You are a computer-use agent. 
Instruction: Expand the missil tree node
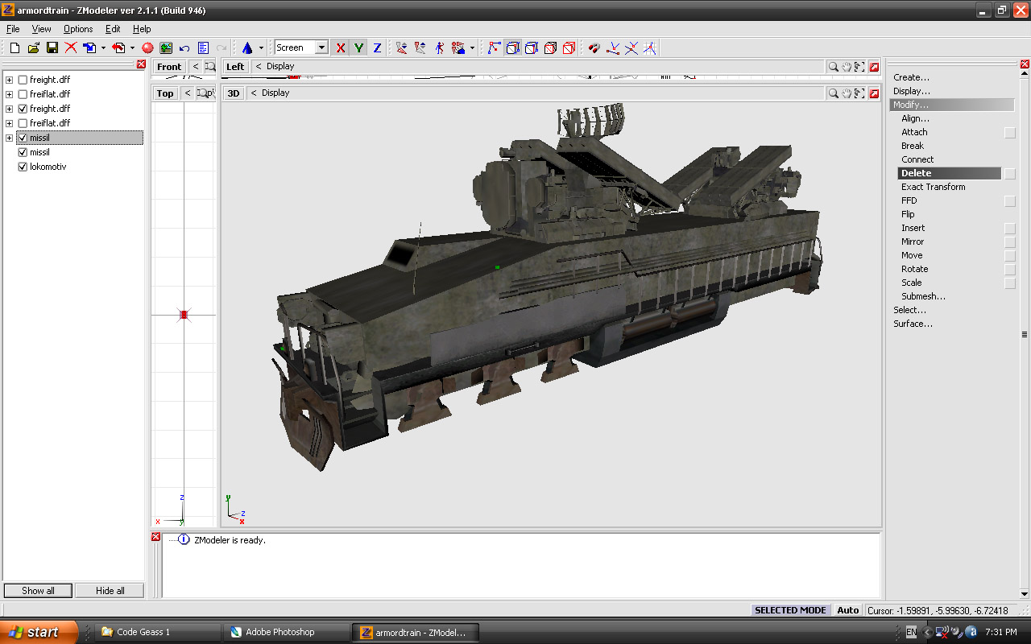point(10,138)
